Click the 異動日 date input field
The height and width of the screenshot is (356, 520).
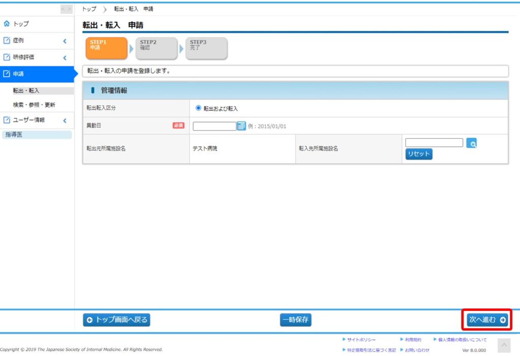click(214, 126)
